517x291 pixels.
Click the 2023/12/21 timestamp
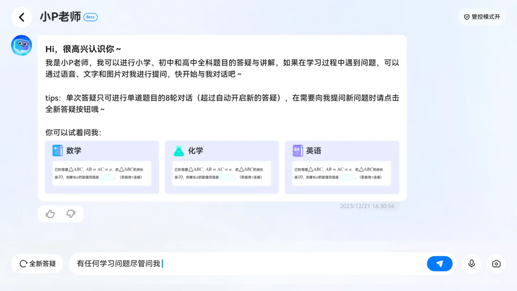click(x=367, y=206)
